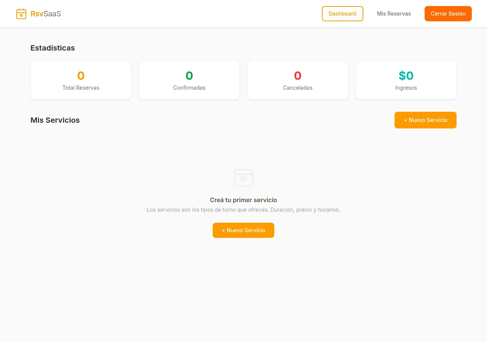Click the Mis Servicios heading

point(55,120)
